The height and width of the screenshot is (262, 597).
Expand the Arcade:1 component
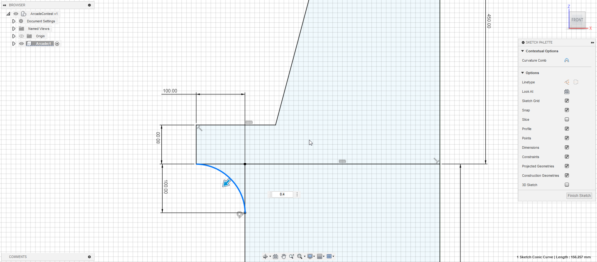[14, 44]
